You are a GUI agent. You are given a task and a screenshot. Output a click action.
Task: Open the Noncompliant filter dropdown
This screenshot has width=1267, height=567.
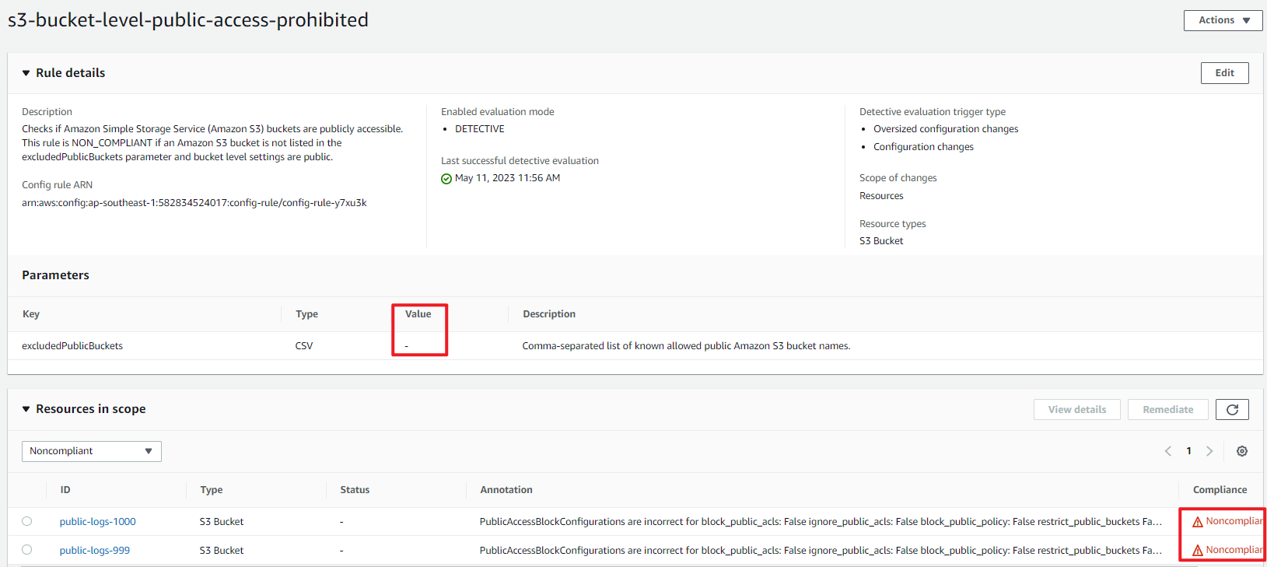click(91, 451)
